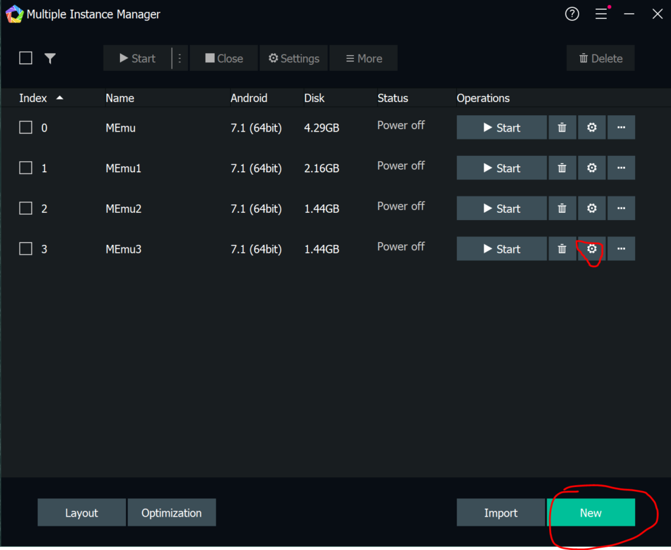Sort the list by the Disk column

pos(315,98)
